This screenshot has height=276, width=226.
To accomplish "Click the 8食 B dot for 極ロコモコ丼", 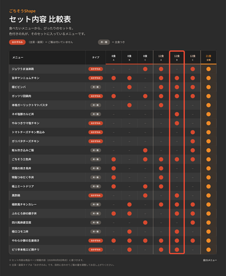I will point(129,231).
